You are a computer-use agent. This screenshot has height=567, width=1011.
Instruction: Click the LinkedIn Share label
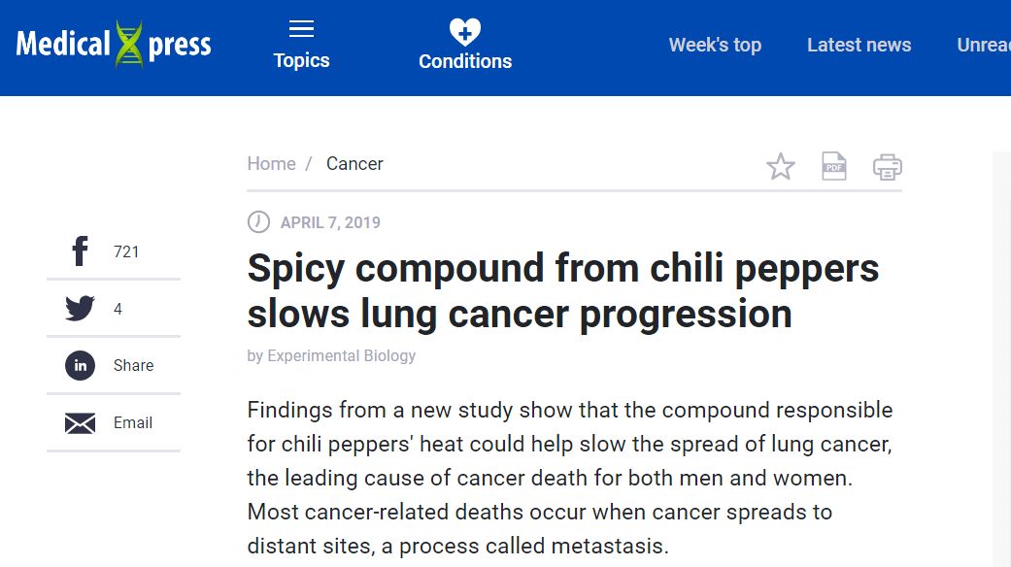coord(133,365)
